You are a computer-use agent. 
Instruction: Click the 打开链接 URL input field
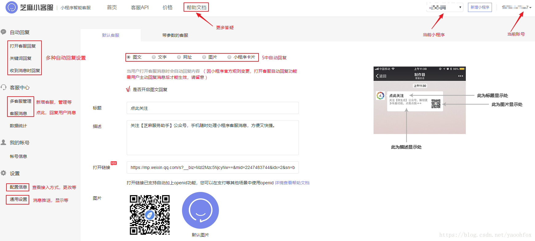point(213,167)
